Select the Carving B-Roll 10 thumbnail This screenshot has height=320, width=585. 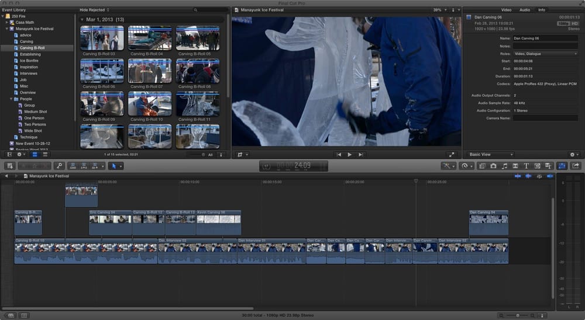pos(150,104)
